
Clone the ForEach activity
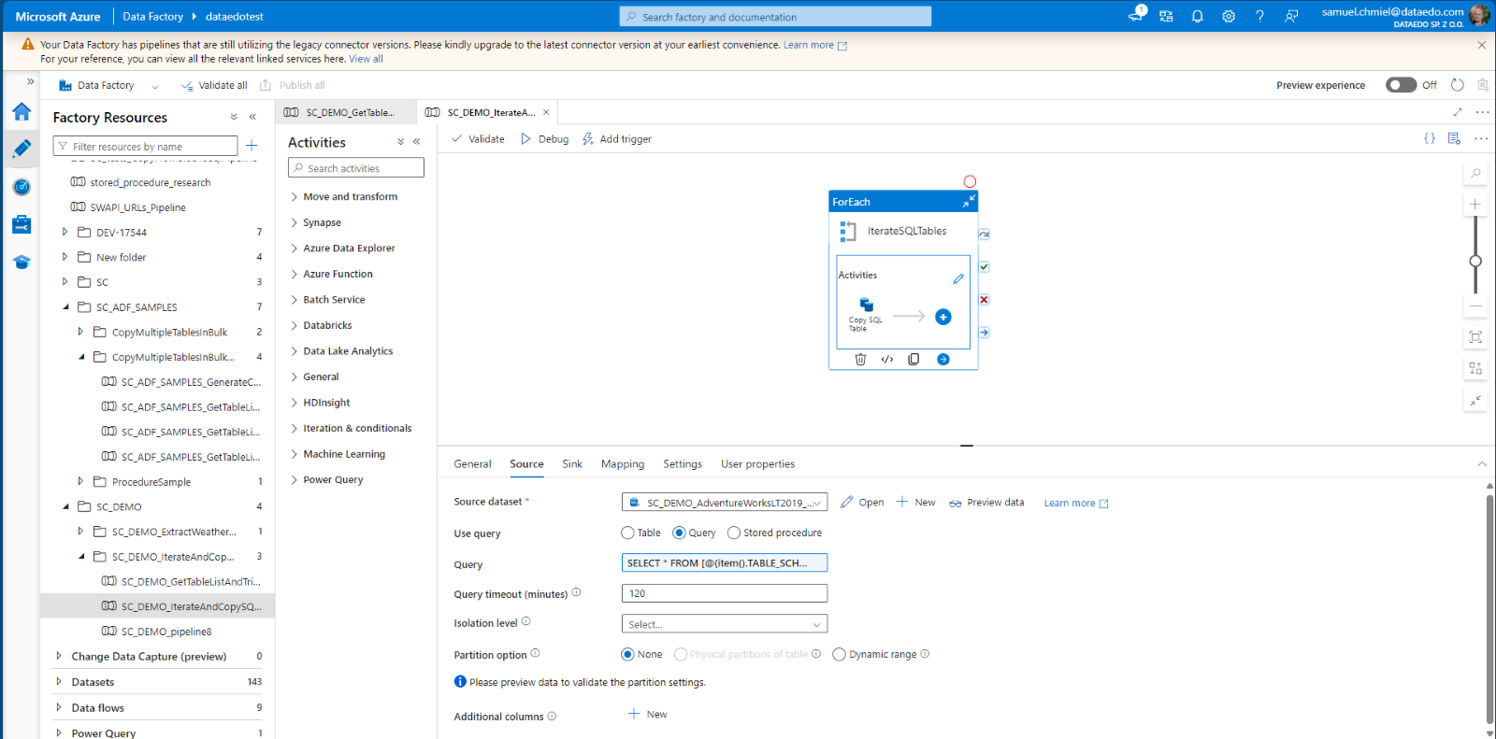pos(913,360)
